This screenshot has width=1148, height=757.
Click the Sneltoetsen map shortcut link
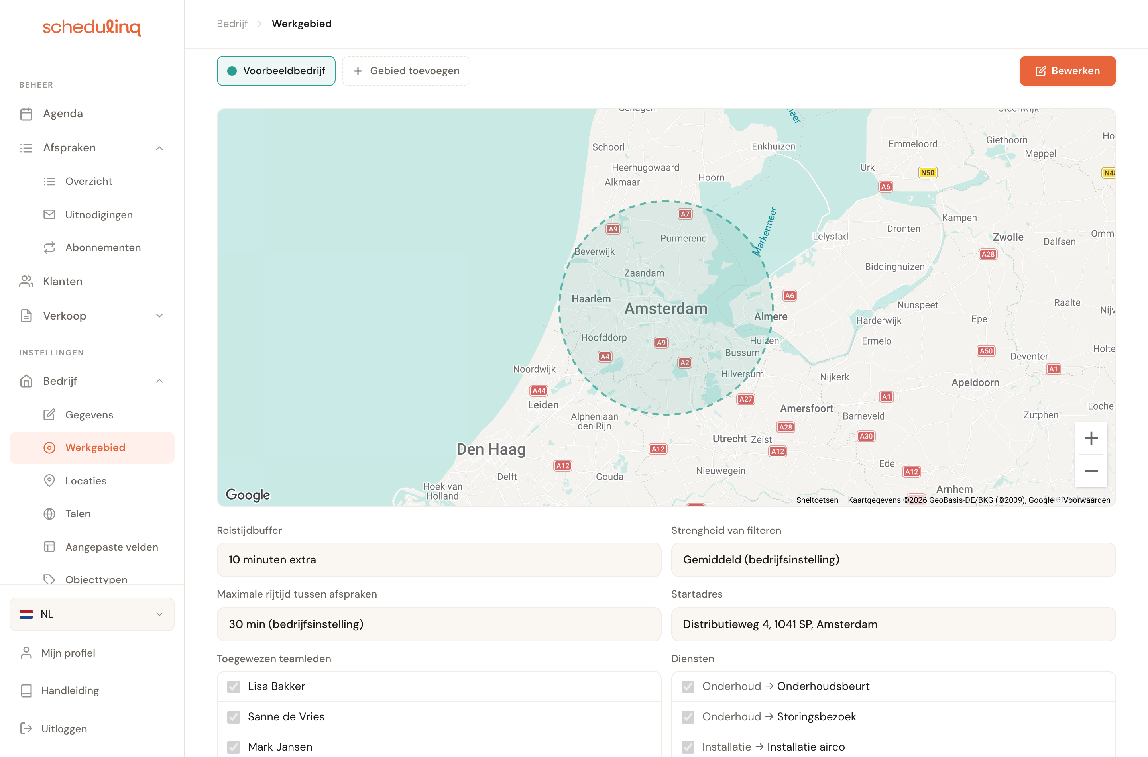click(x=817, y=500)
